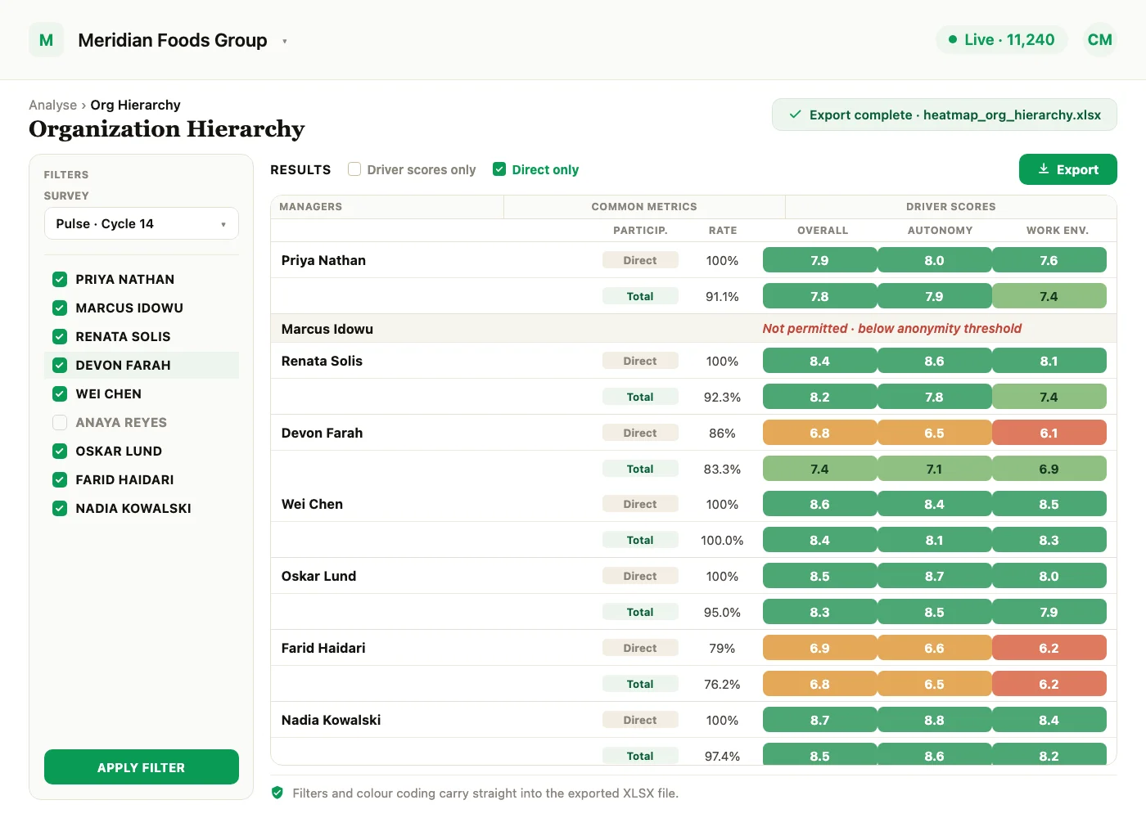This screenshot has height=818, width=1146.
Task: Select the Org Hierarchy breadcrumb item
Action: [135, 105]
